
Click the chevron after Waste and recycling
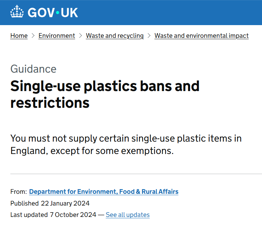pyautogui.click(x=149, y=35)
